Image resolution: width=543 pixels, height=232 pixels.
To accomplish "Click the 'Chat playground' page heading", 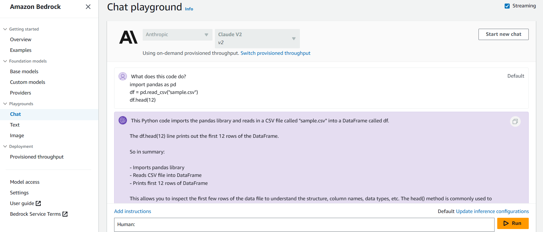I will point(144,7).
